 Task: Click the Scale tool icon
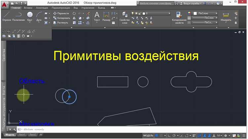(74, 23)
